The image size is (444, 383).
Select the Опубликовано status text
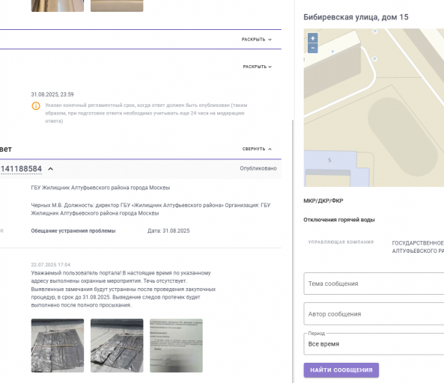258,168
